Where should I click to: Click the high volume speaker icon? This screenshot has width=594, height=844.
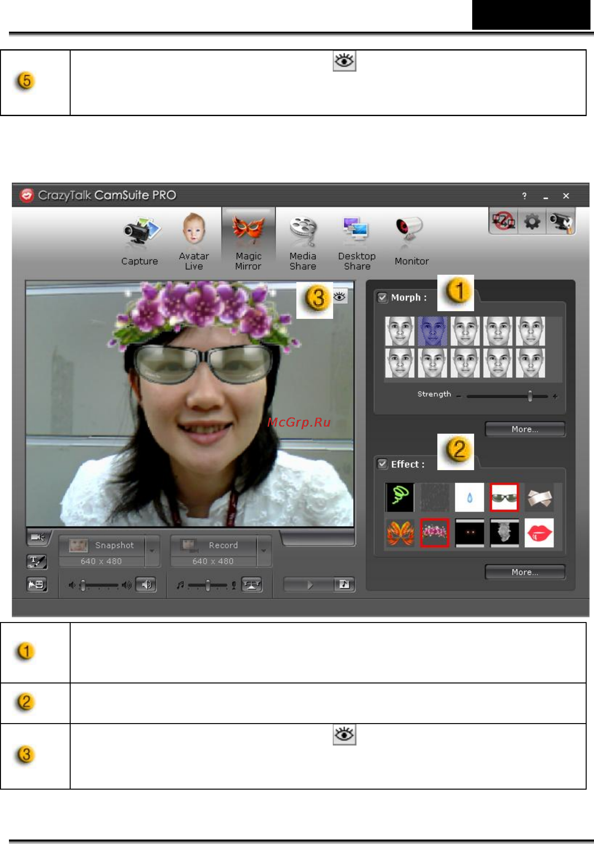(127, 585)
